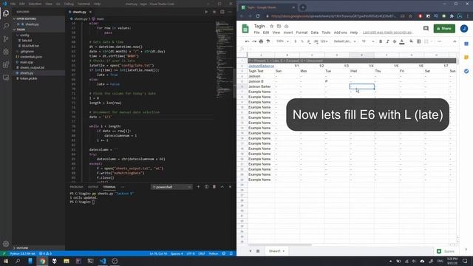Bookmark this page with the star icon

pos(410,16)
